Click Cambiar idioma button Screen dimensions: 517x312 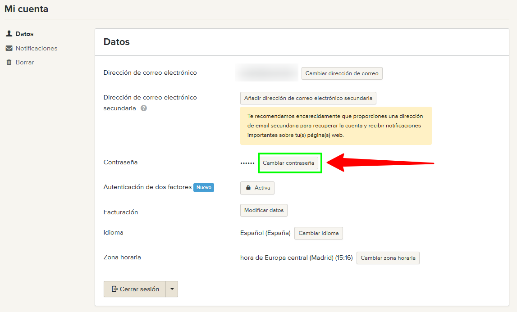pyautogui.click(x=319, y=233)
